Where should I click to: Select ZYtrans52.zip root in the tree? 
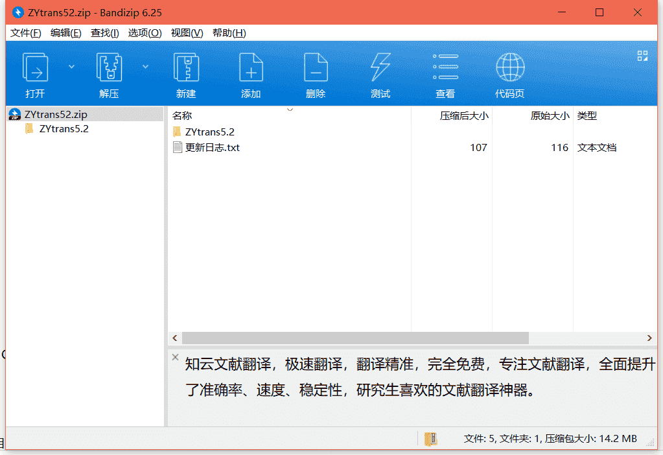[x=86, y=114]
